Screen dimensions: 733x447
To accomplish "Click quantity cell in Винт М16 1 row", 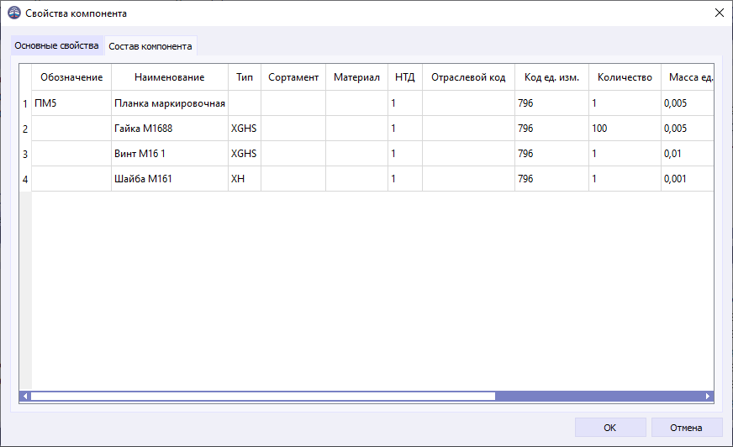I will [625, 154].
